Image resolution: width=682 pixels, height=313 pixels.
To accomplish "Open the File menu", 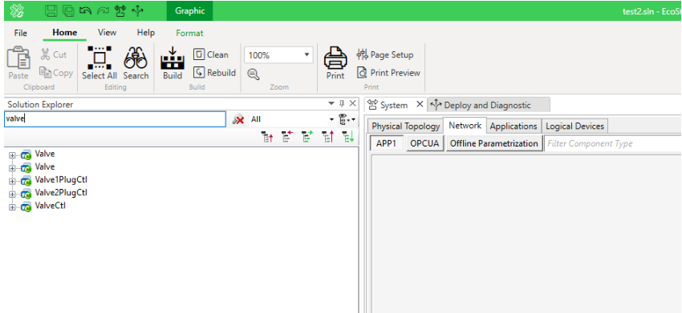I will point(20,33).
